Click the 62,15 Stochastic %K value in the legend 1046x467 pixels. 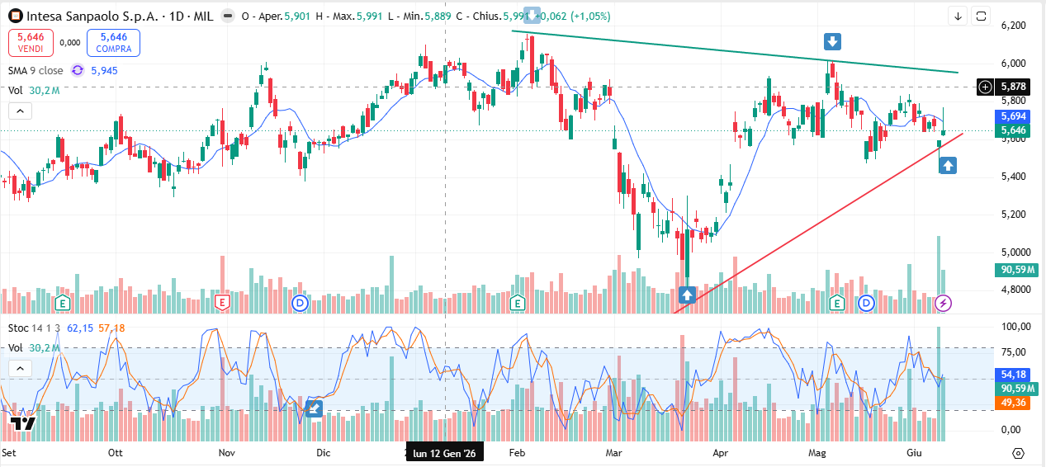[79, 328]
